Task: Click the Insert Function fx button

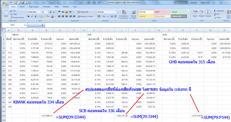Action: coord(42,25)
